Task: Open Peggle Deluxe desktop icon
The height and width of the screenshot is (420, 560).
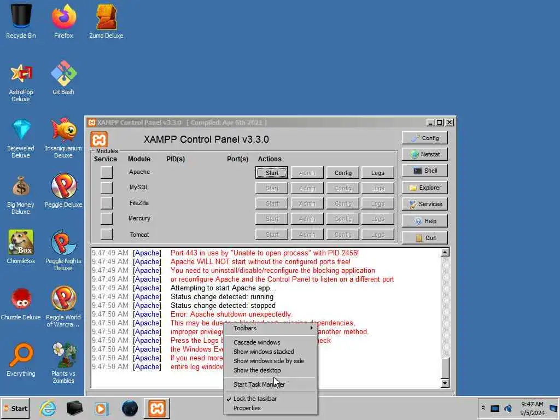Action: point(63,191)
